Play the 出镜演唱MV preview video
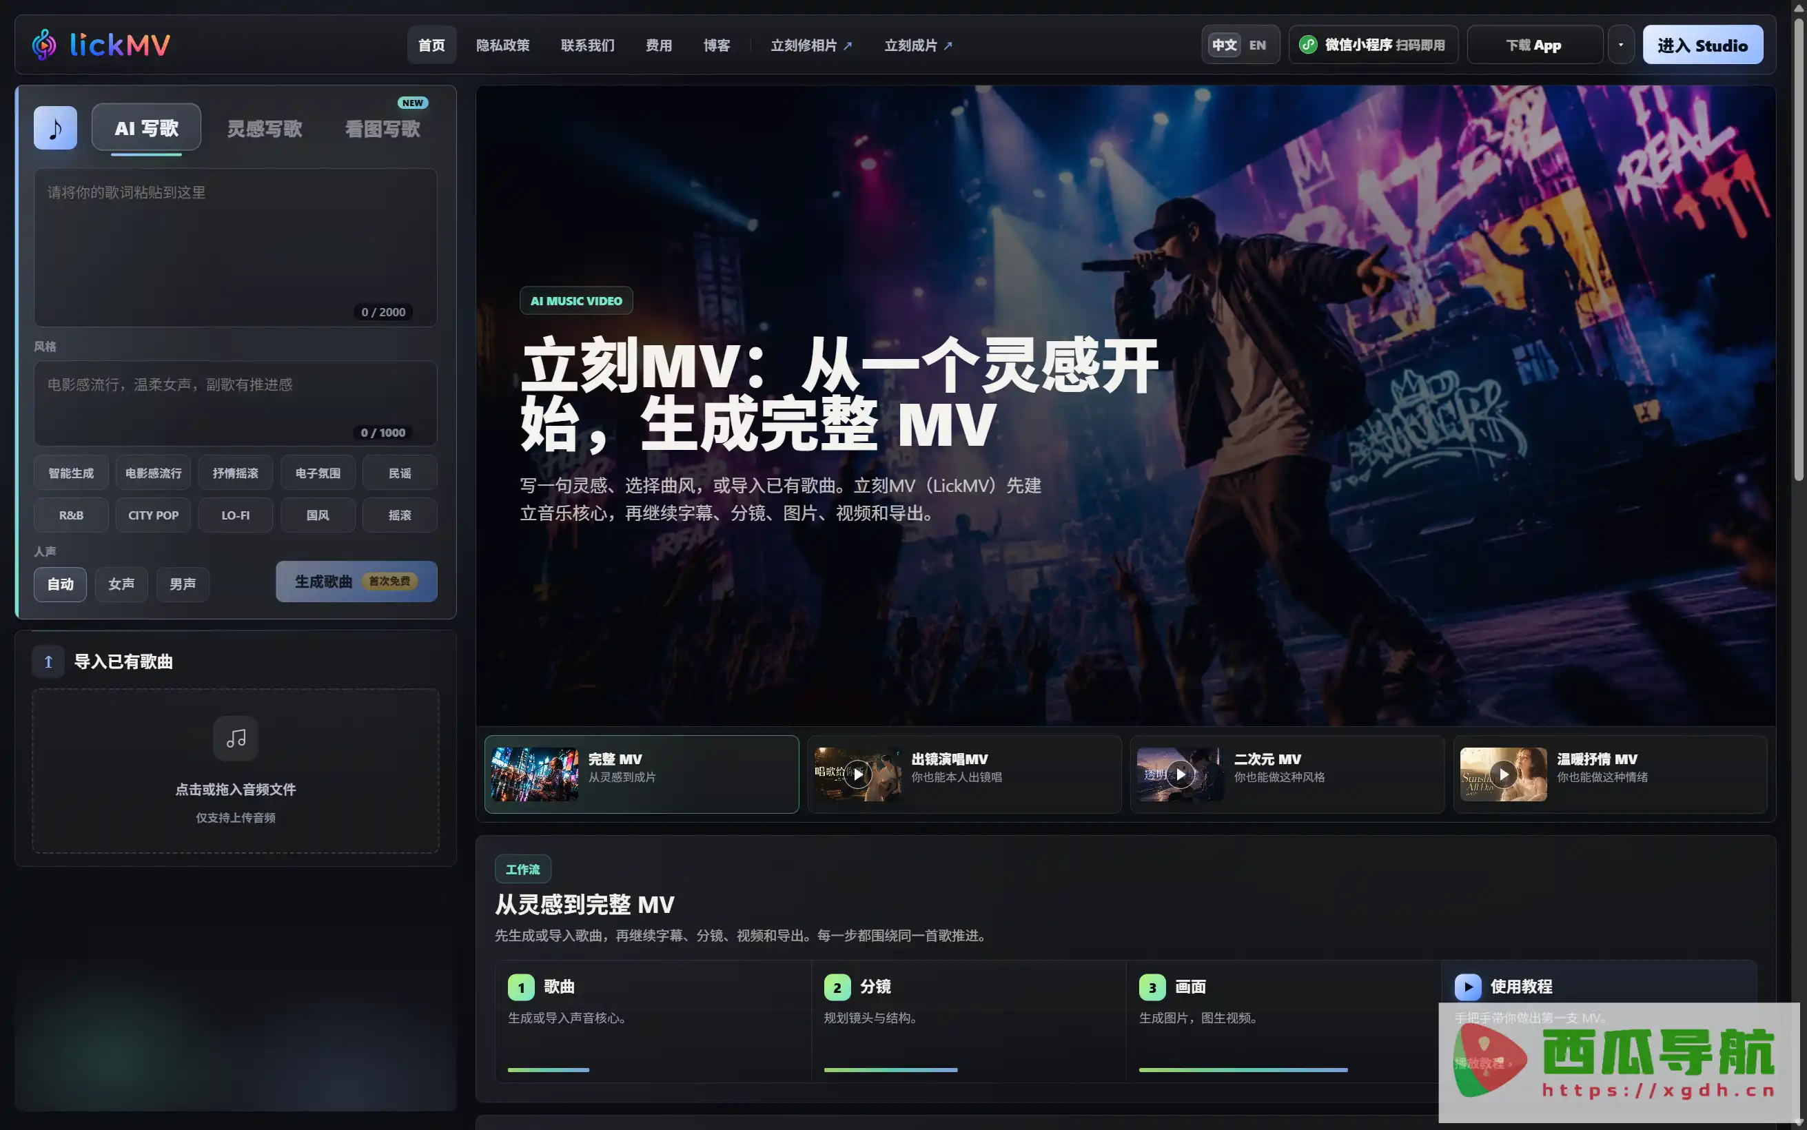 tap(857, 774)
